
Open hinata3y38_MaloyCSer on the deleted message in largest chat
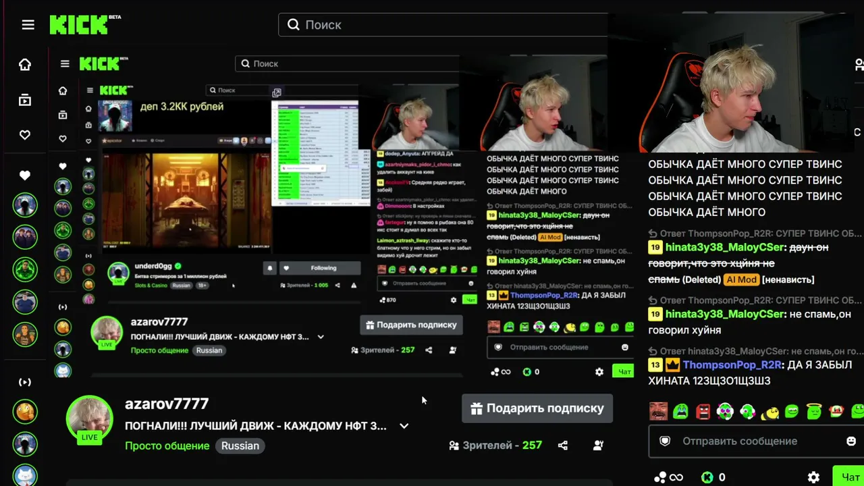[x=725, y=247]
